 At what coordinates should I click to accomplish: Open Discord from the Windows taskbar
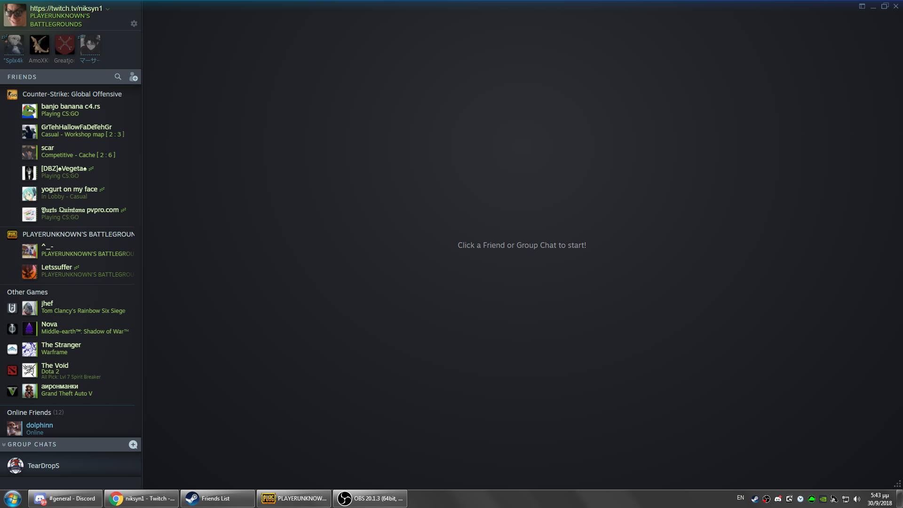(65, 499)
